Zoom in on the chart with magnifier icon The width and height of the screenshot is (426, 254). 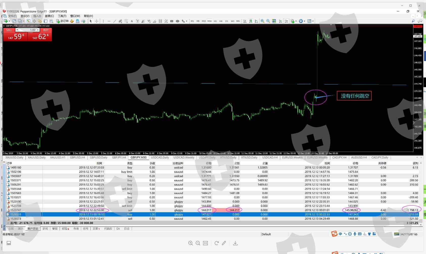coord(263,21)
